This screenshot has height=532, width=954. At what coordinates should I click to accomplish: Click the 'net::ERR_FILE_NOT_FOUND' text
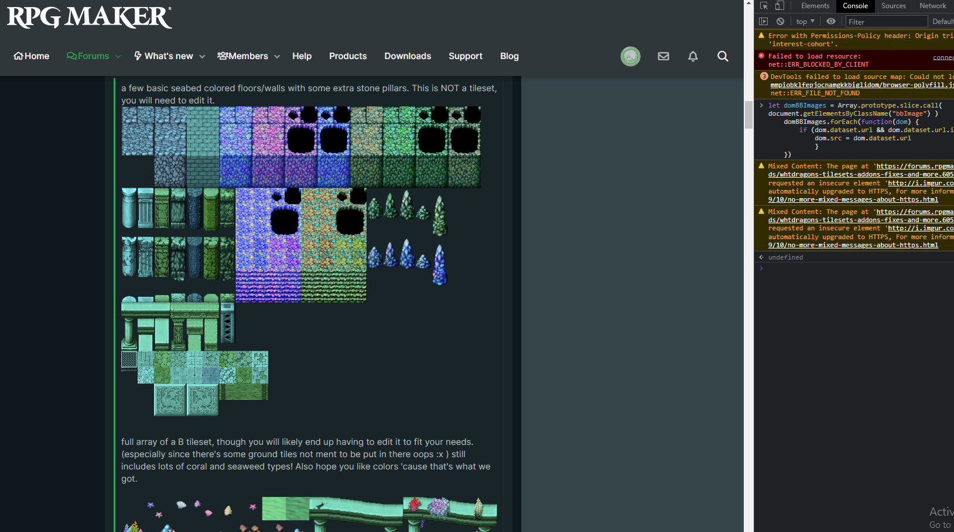[x=815, y=93]
